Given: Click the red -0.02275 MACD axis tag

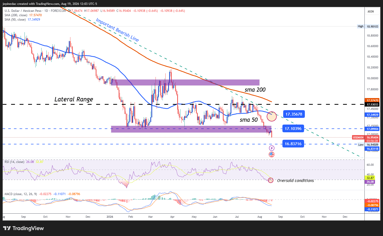Looking at the screenshot, I should click(372, 201).
